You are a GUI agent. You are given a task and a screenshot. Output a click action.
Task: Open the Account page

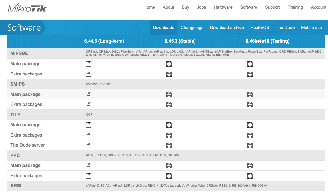tap(318, 7)
